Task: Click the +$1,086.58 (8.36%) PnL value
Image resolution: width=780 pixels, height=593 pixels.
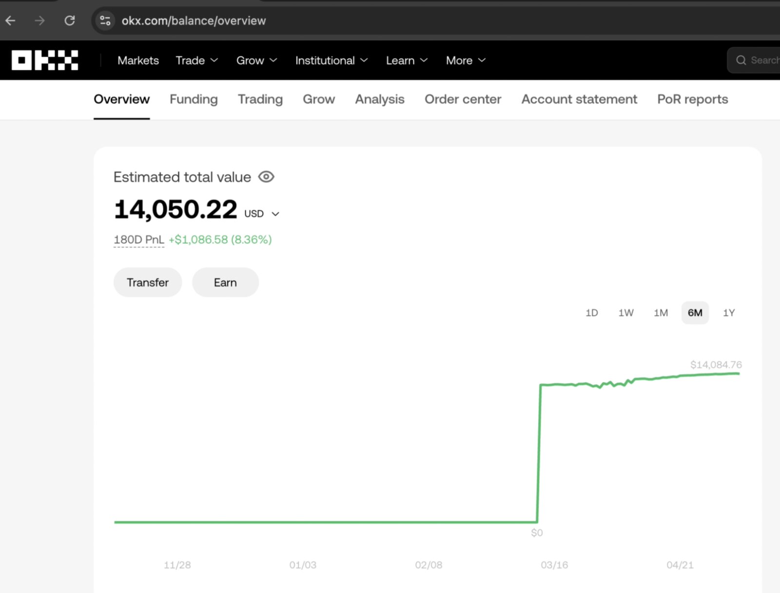Action: pyautogui.click(x=220, y=240)
